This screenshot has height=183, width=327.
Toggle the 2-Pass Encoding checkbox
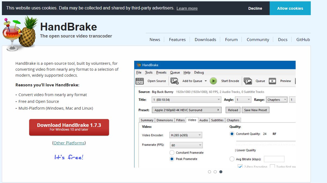[x=240, y=166]
